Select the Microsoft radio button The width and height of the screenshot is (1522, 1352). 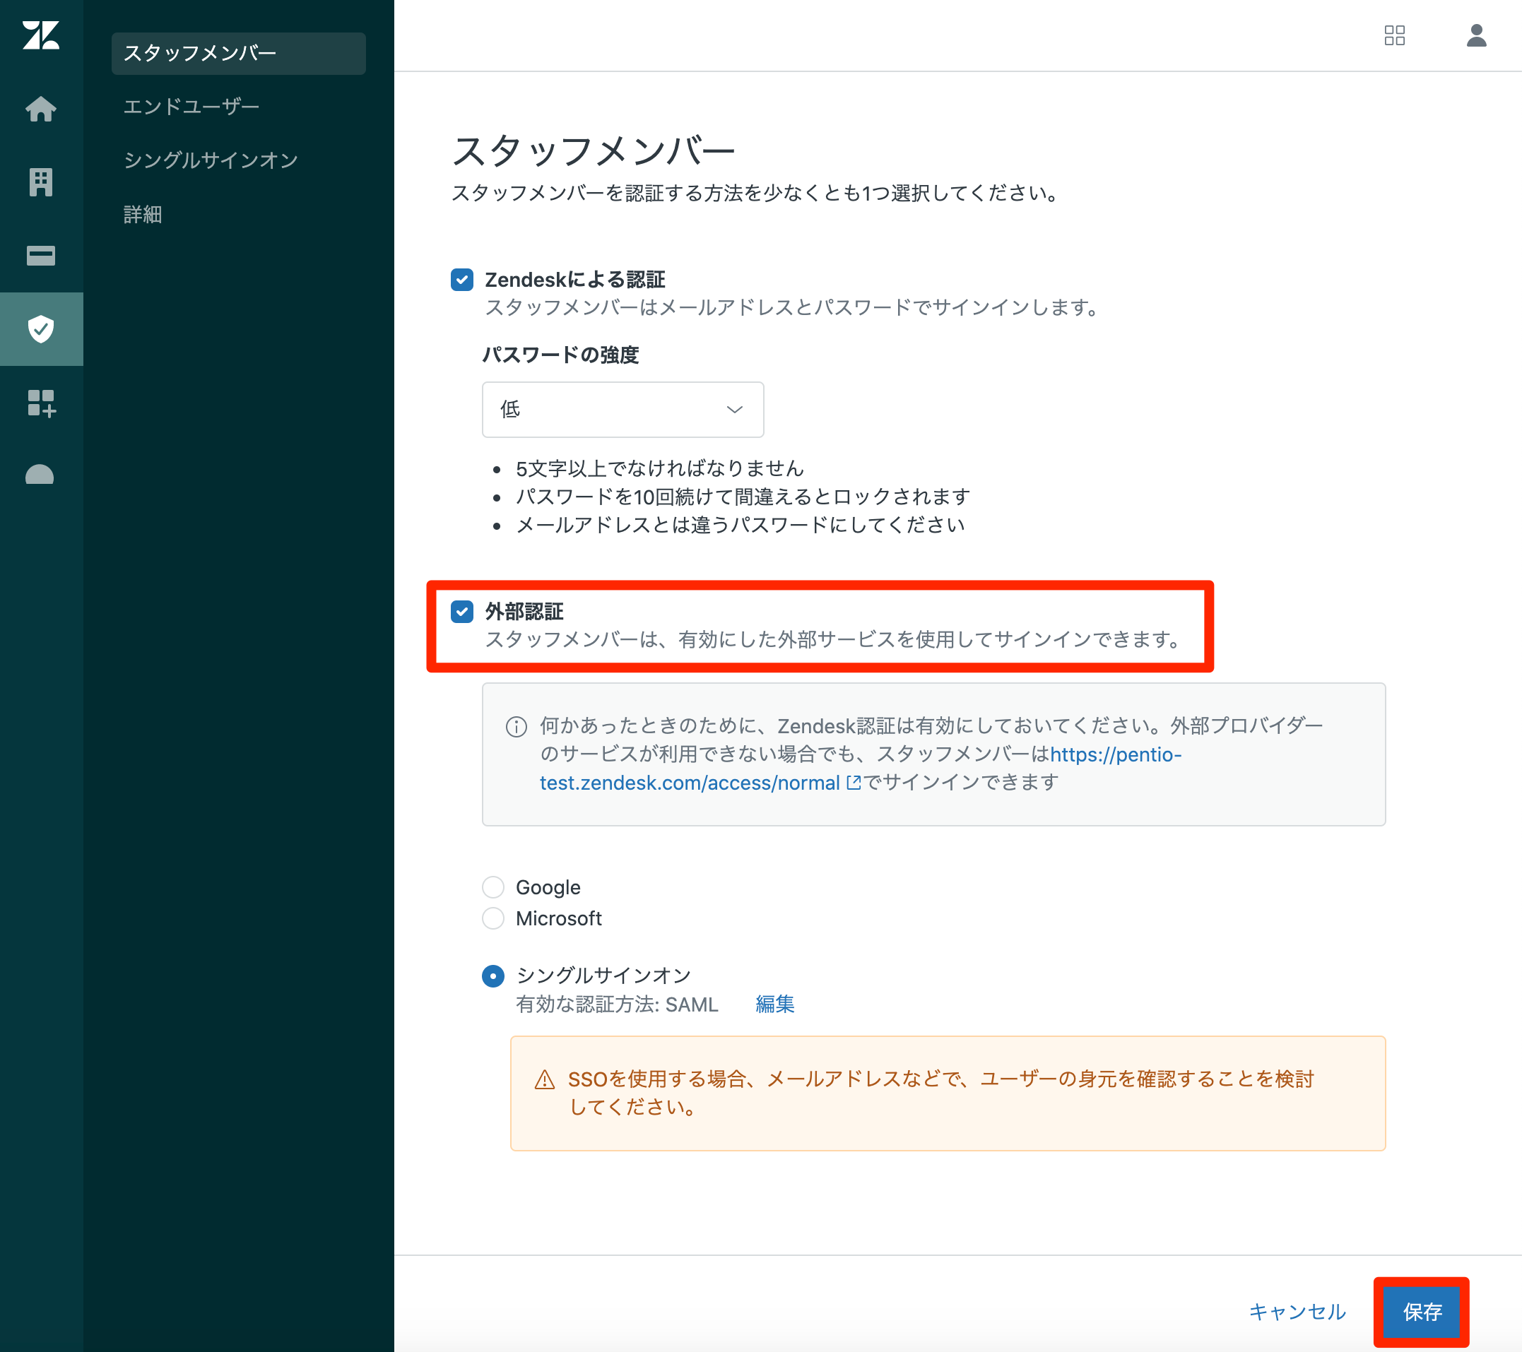[493, 919]
